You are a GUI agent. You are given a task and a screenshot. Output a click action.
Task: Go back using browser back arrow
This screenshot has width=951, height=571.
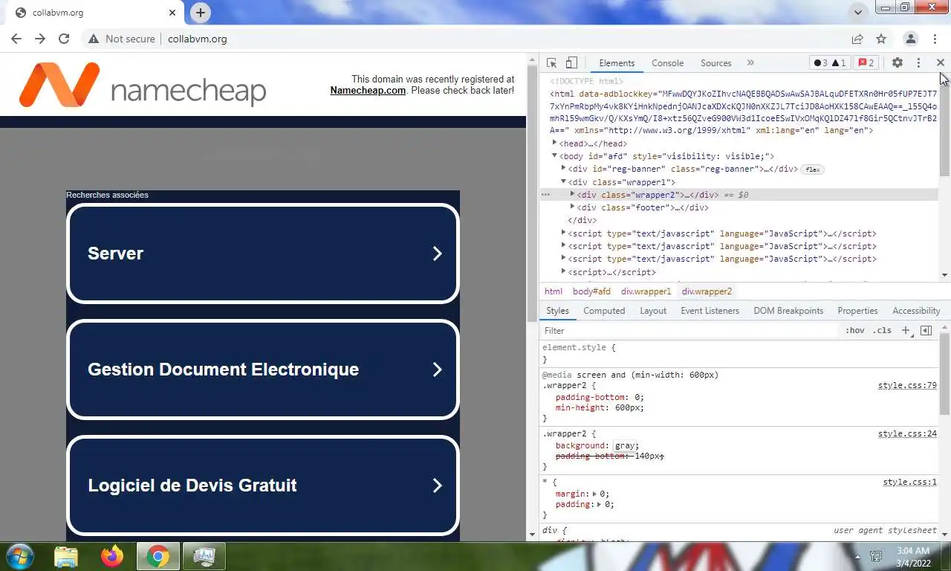pos(16,39)
